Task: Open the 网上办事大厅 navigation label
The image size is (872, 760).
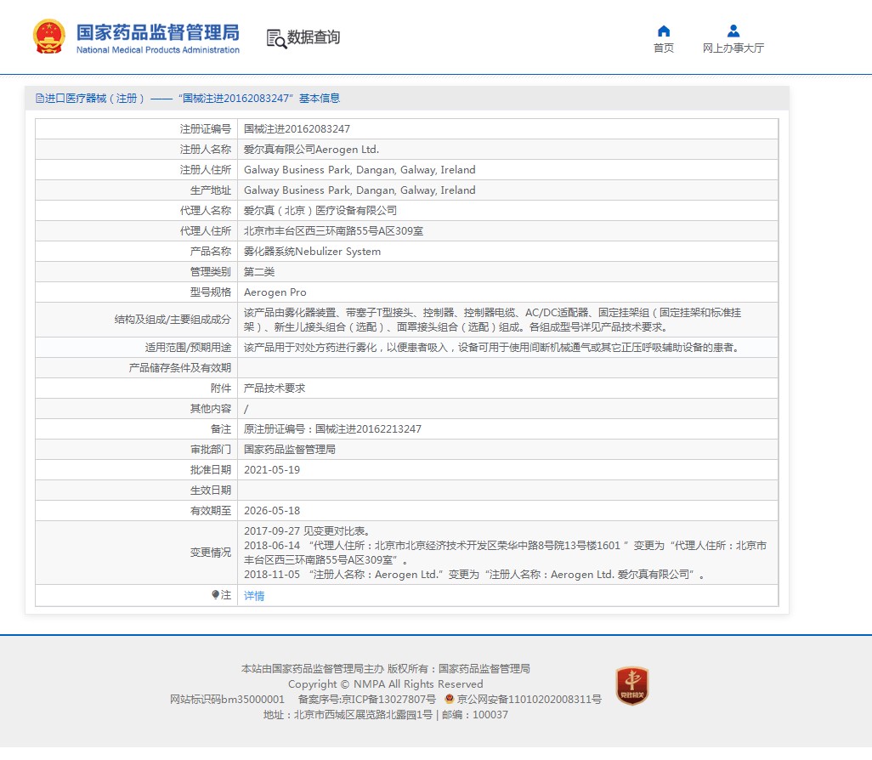Action: [733, 48]
